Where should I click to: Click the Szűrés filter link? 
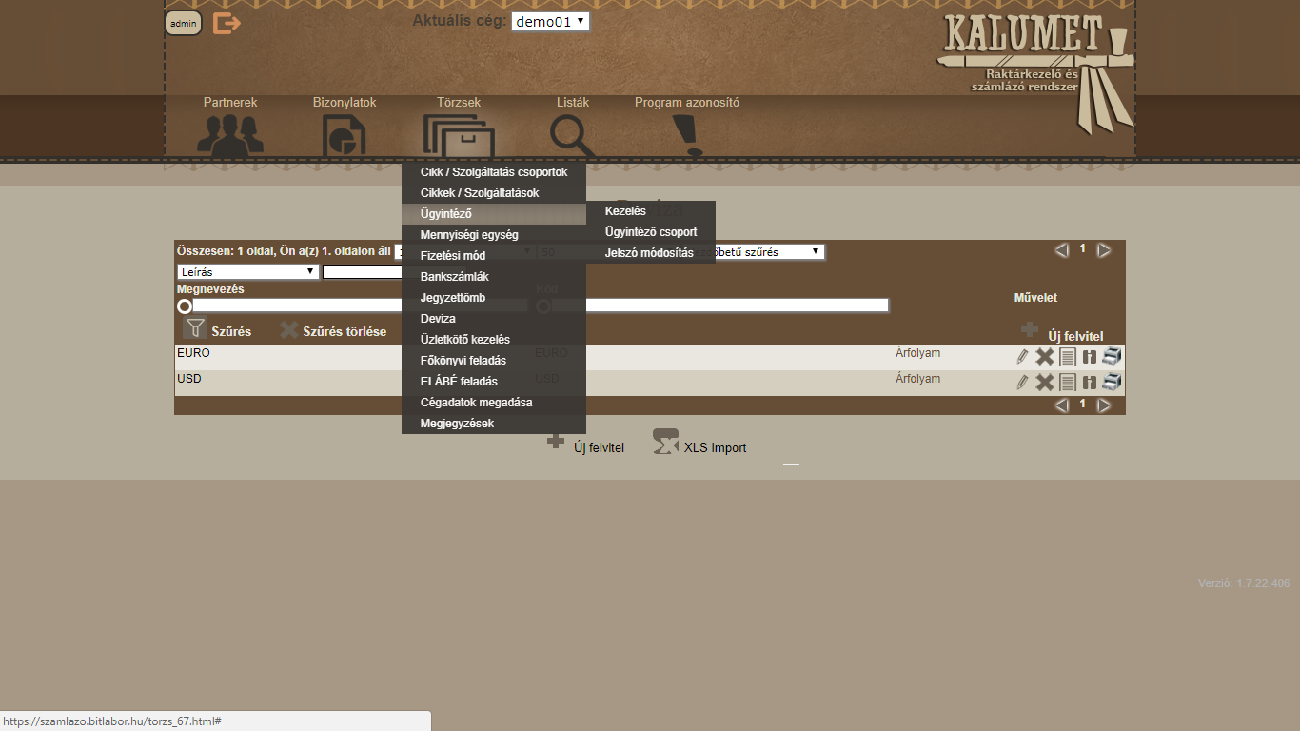[x=231, y=332]
